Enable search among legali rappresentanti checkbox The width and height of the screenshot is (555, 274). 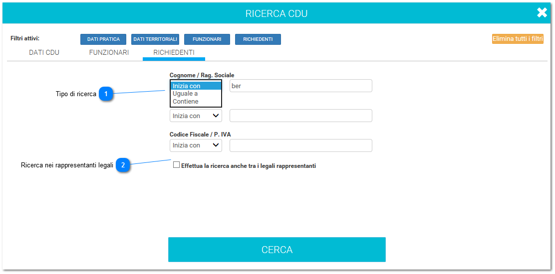coord(176,165)
